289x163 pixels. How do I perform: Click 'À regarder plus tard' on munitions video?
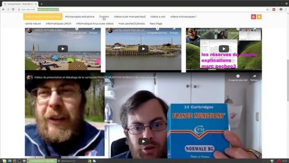point(238,78)
